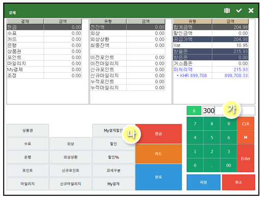Click the 받을돈 row showing 215.93

(211, 52)
